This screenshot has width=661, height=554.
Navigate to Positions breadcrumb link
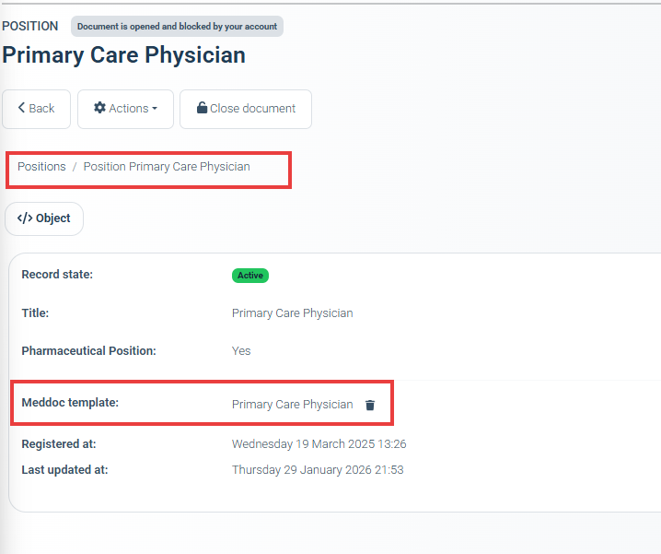coord(41,167)
